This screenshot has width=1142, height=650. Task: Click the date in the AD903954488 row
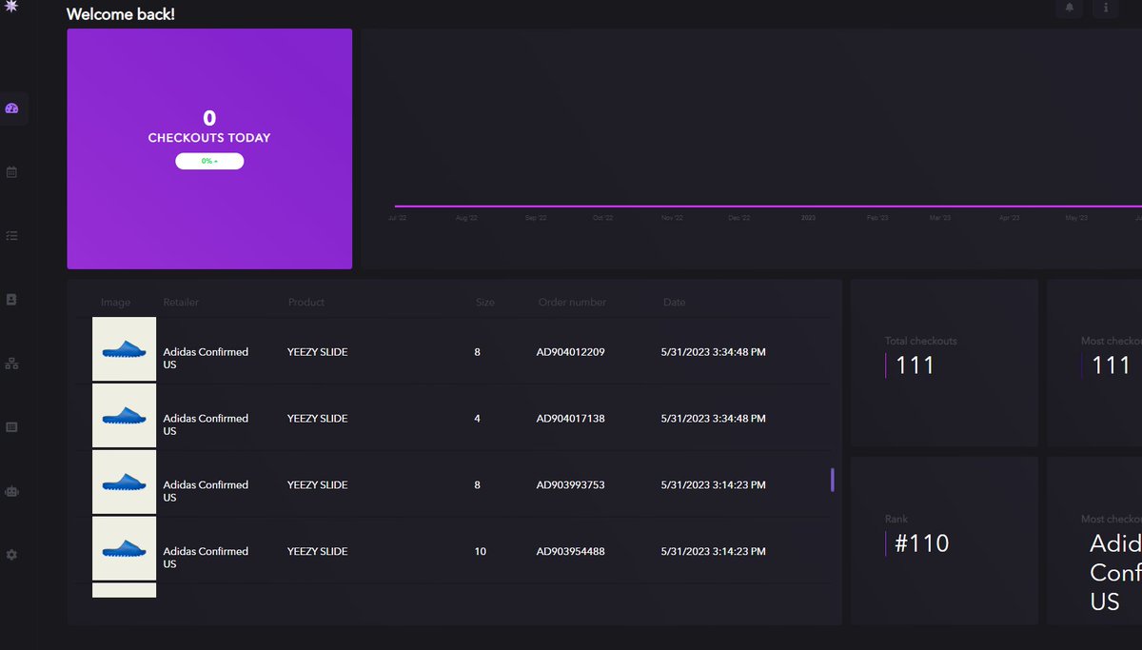pyautogui.click(x=713, y=552)
